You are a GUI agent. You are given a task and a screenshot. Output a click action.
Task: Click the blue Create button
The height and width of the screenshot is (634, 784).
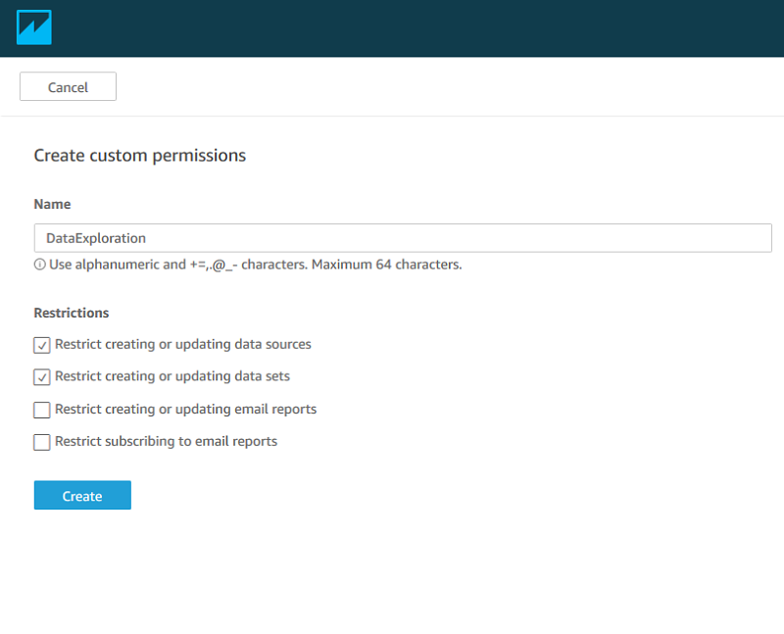pos(82,495)
